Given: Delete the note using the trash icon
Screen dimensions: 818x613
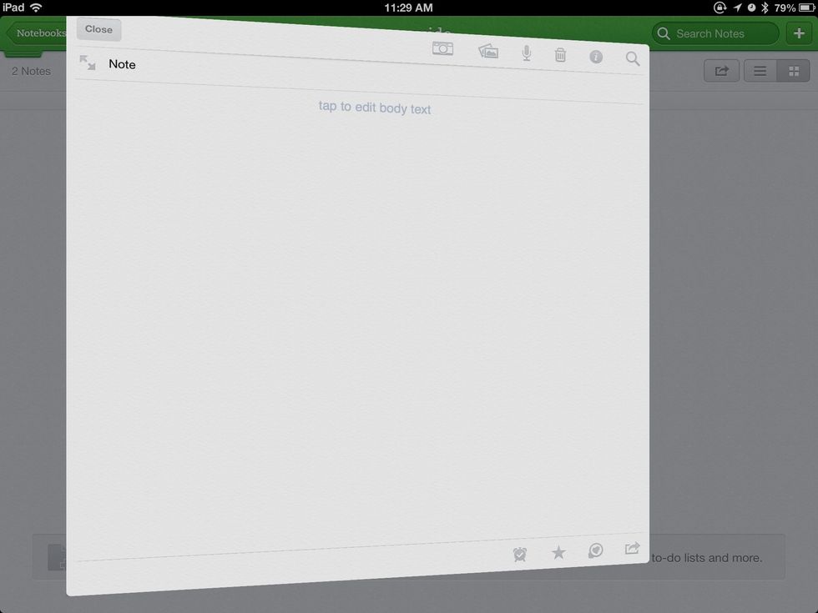Looking at the screenshot, I should [x=560, y=53].
